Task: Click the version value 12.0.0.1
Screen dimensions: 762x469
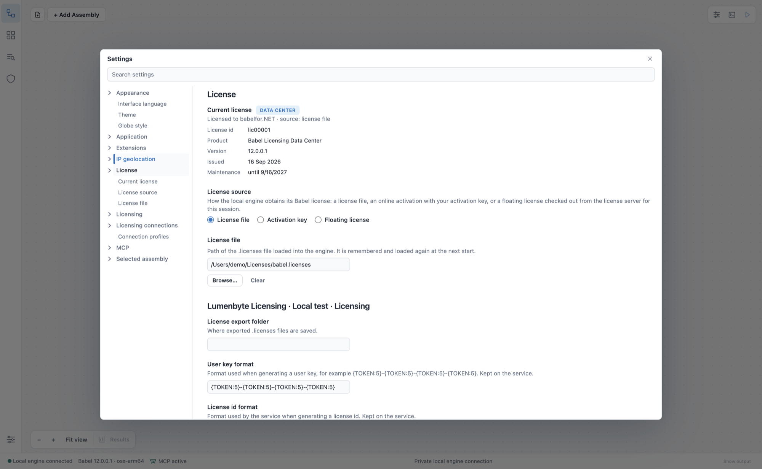Action: pos(258,151)
